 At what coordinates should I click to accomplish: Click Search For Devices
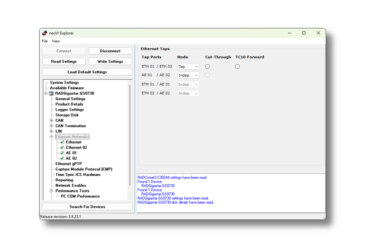point(87,206)
